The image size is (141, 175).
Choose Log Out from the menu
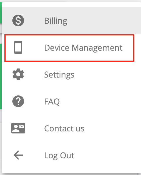pos(71,155)
